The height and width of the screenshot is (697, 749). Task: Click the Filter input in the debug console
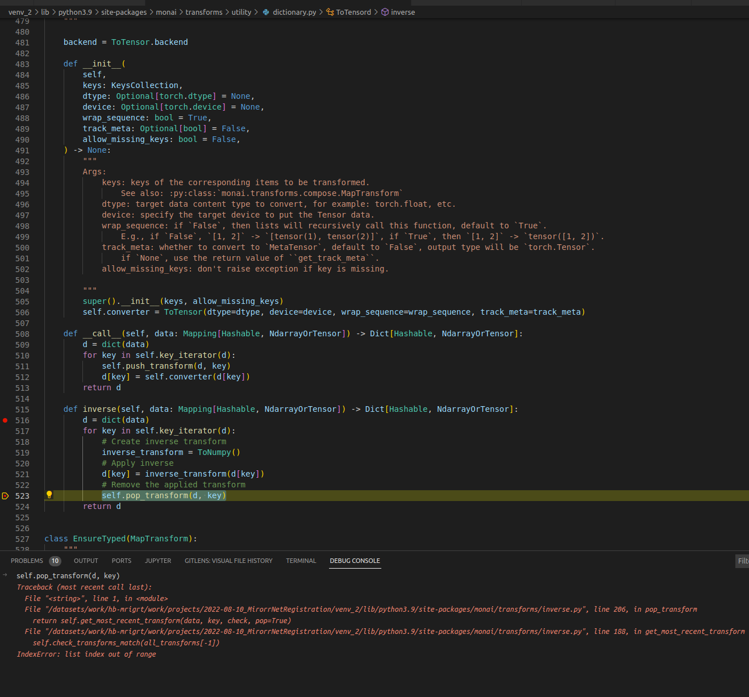pos(742,561)
